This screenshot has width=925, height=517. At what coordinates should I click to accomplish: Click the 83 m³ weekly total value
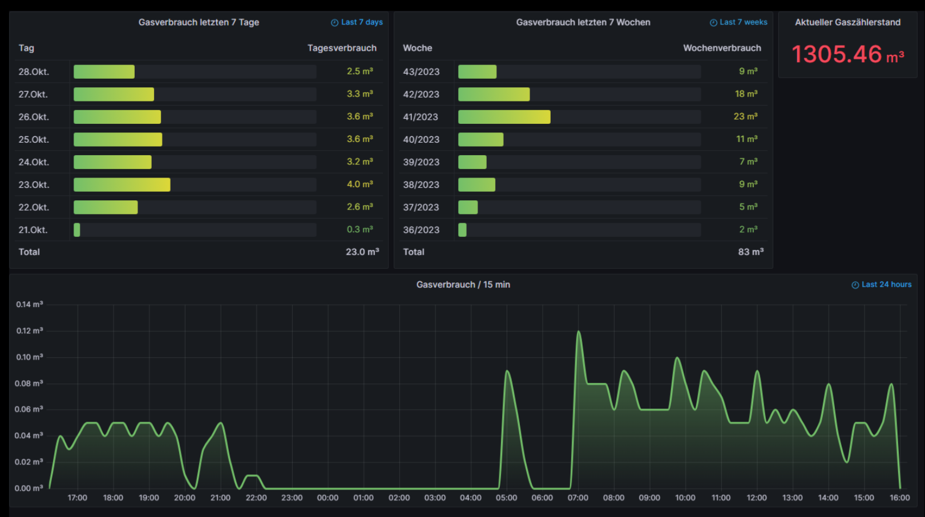(x=751, y=252)
